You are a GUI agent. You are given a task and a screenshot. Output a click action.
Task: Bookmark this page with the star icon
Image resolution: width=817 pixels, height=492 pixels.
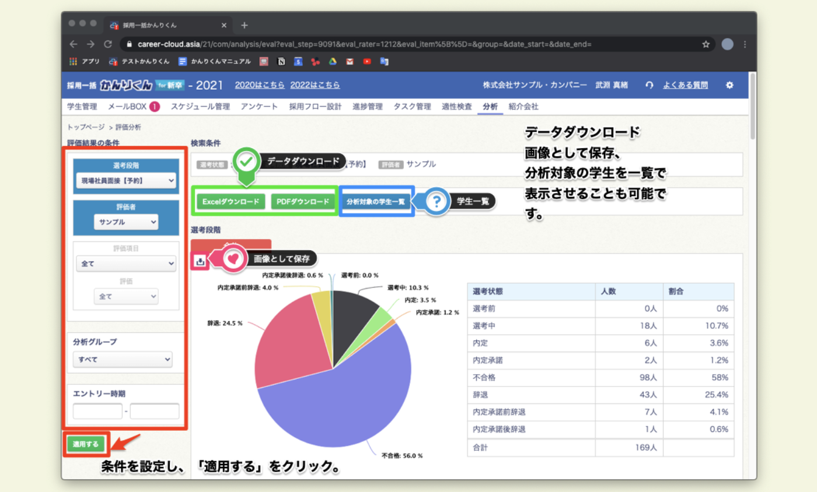(706, 44)
